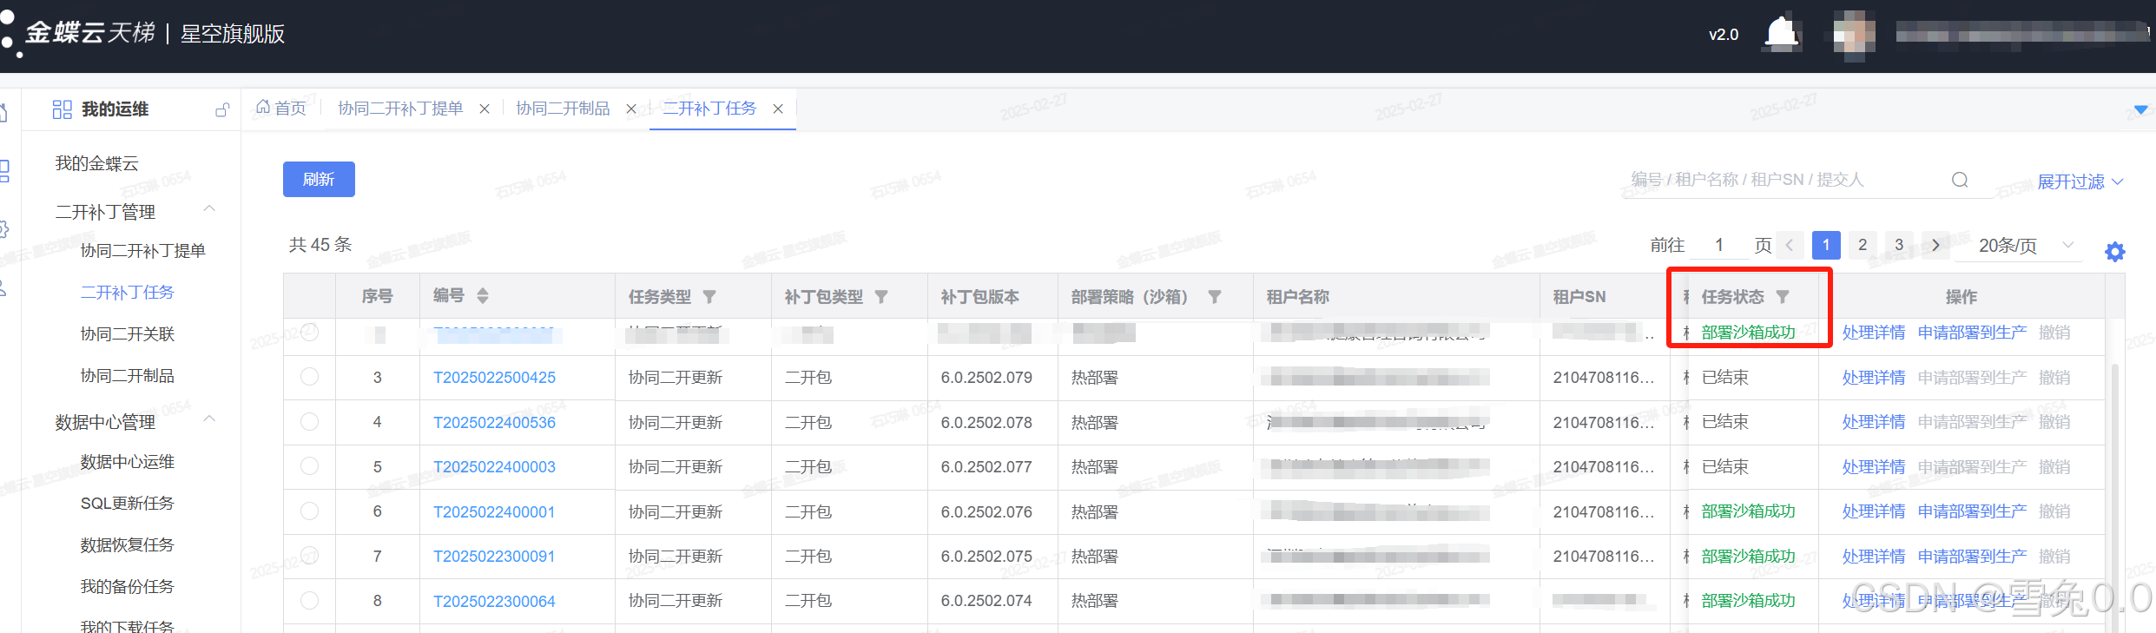Select radio button for row 4
Image resolution: width=2156 pixels, height=633 pixels.
[309, 422]
